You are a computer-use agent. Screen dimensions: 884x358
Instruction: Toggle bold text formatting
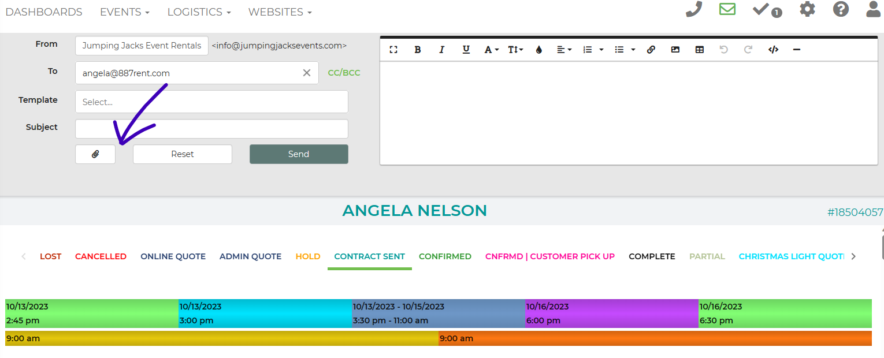click(418, 50)
